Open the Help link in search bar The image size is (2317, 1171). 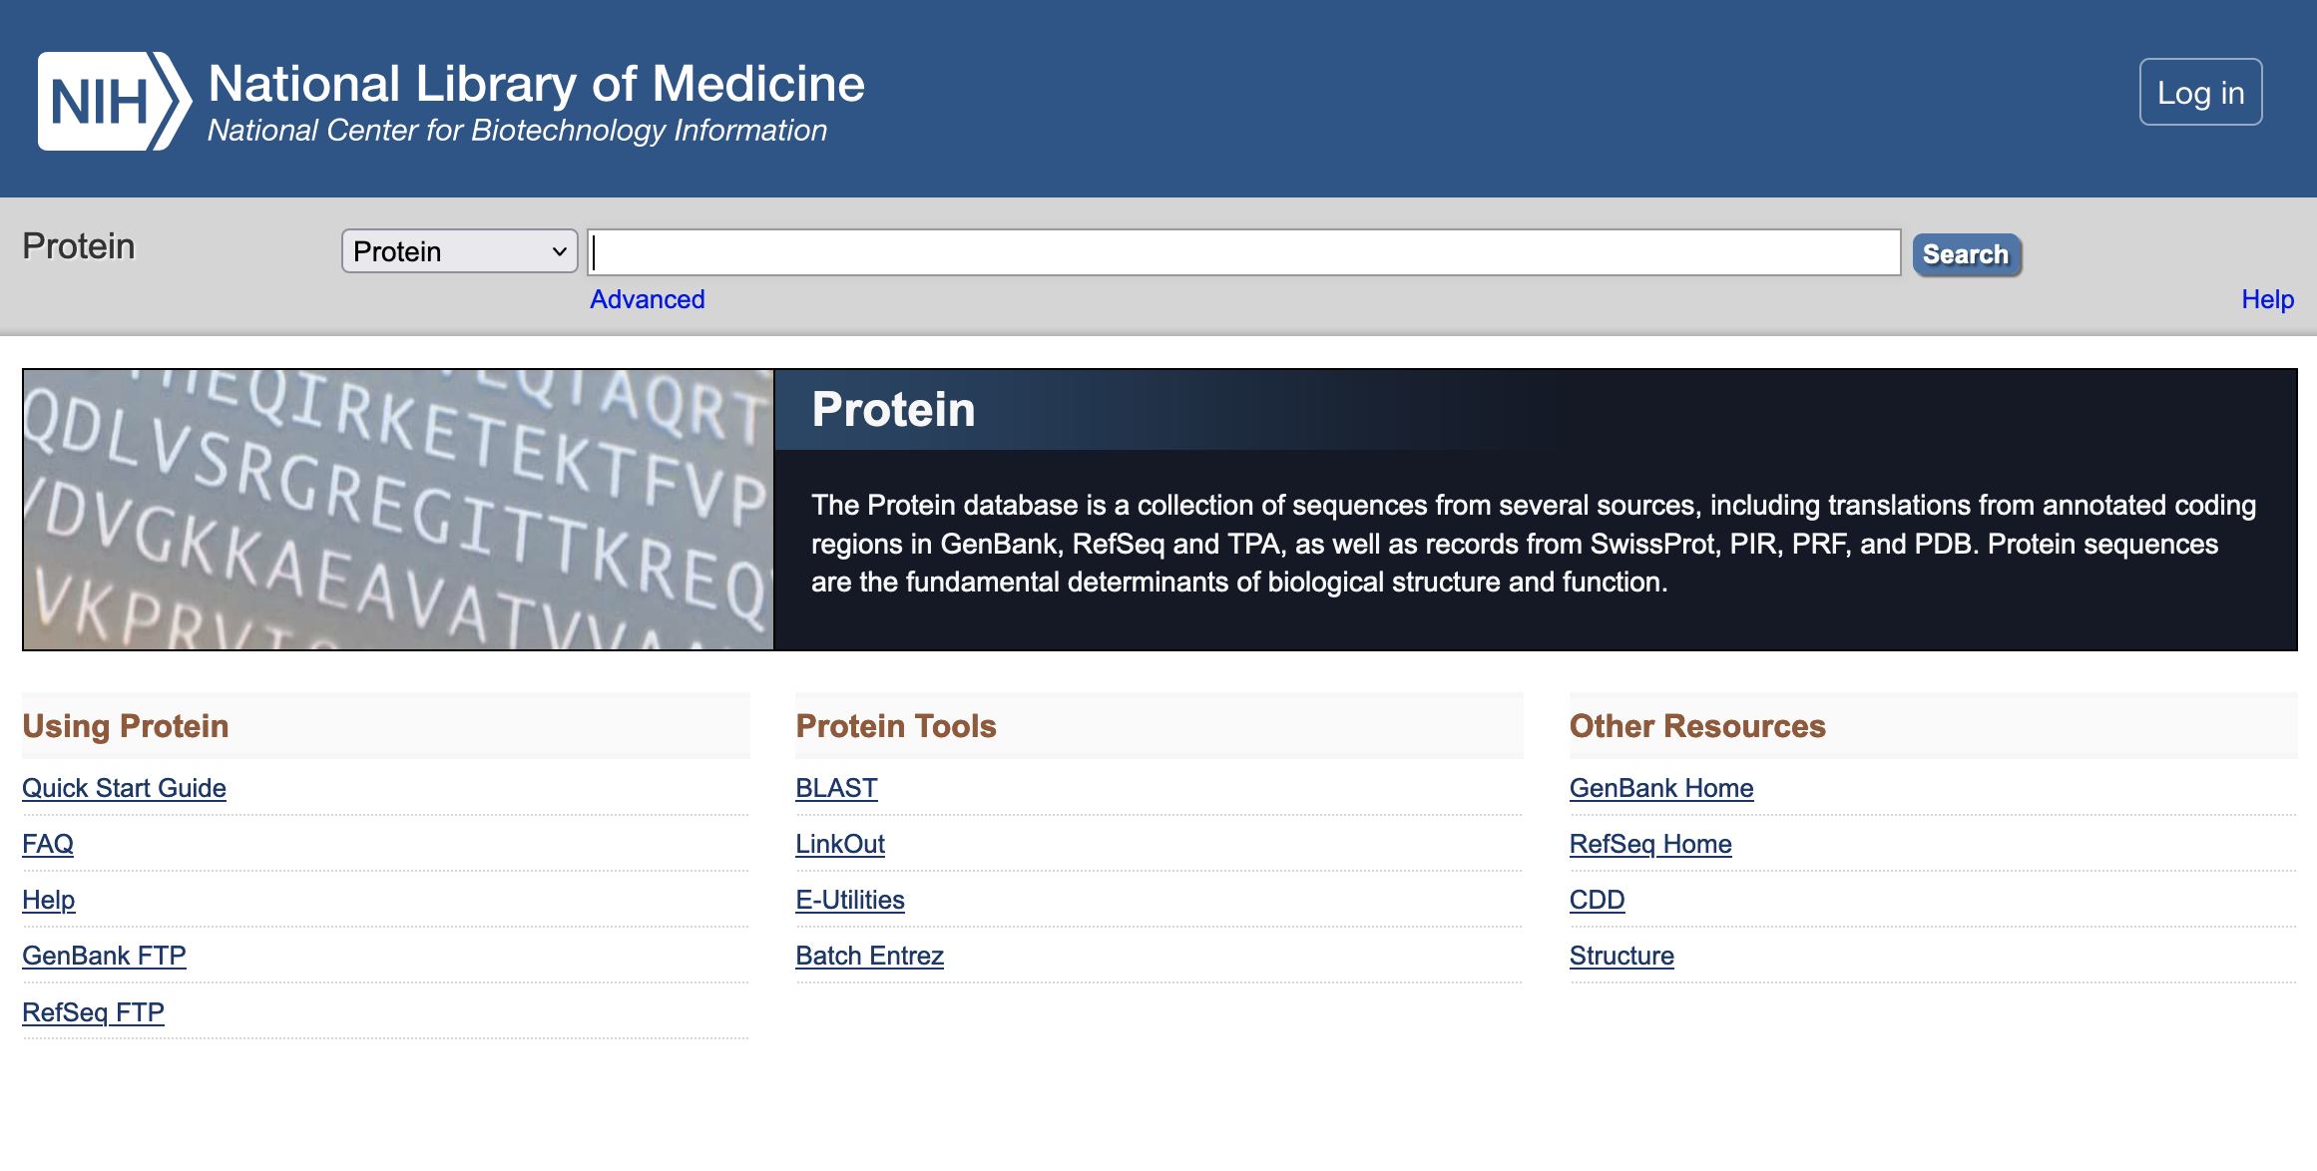tap(2267, 299)
